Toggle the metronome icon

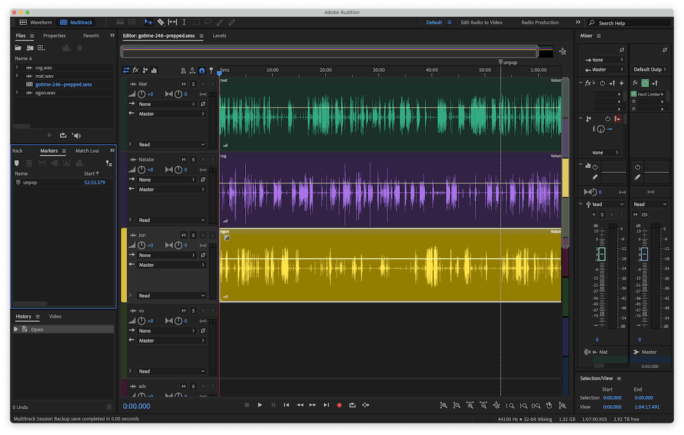click(x=183, y=71)
